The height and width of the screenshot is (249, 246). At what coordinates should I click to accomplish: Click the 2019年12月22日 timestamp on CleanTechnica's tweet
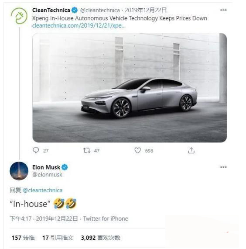coord(146,10)
